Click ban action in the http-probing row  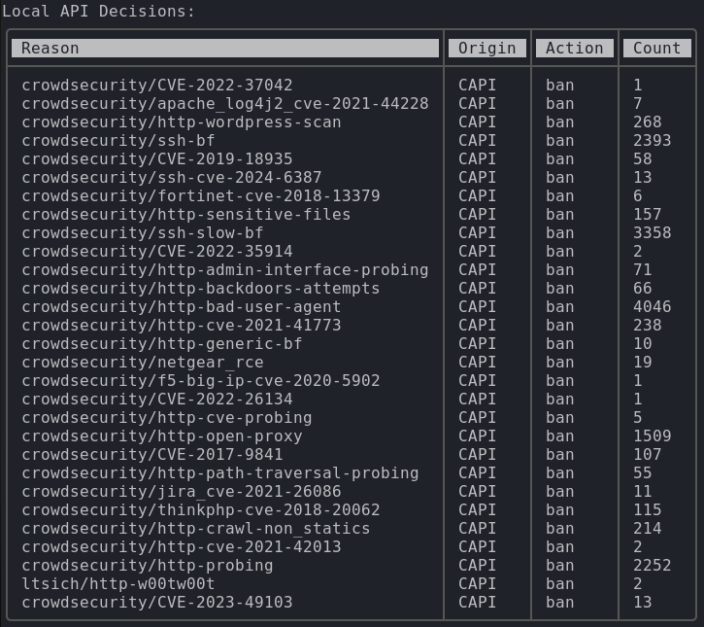tap(560, 566)
